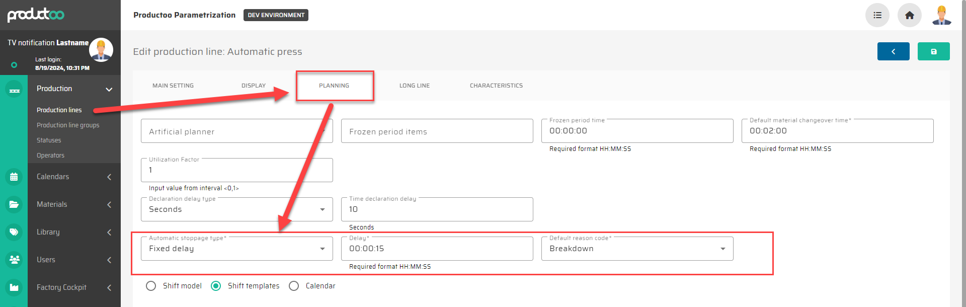Click the Calendars sidebar icon
Screen dimensions: 966x307
click(14, 177)
